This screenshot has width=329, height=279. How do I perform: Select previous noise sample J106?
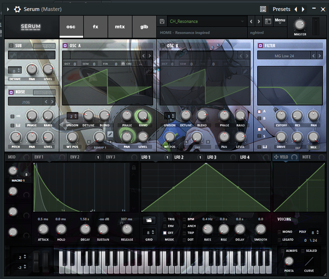pos(46,102)
